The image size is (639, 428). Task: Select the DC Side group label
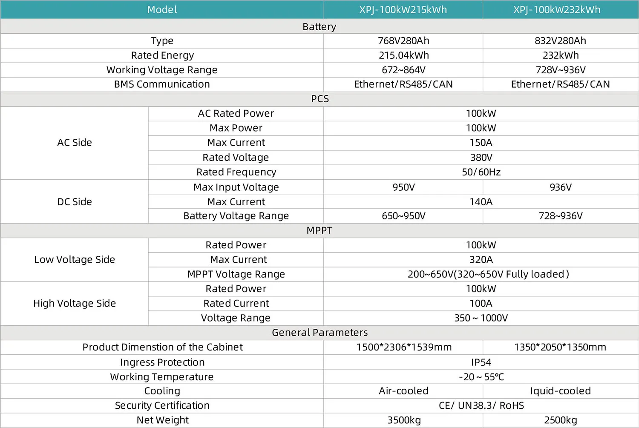coord(75,202)
